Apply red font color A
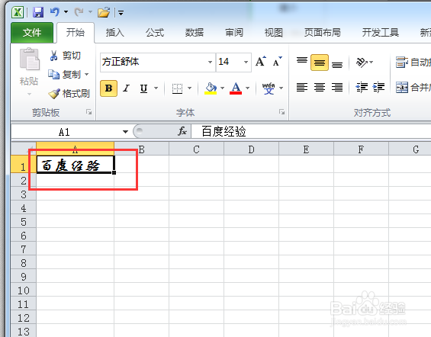 pos(236,88)
